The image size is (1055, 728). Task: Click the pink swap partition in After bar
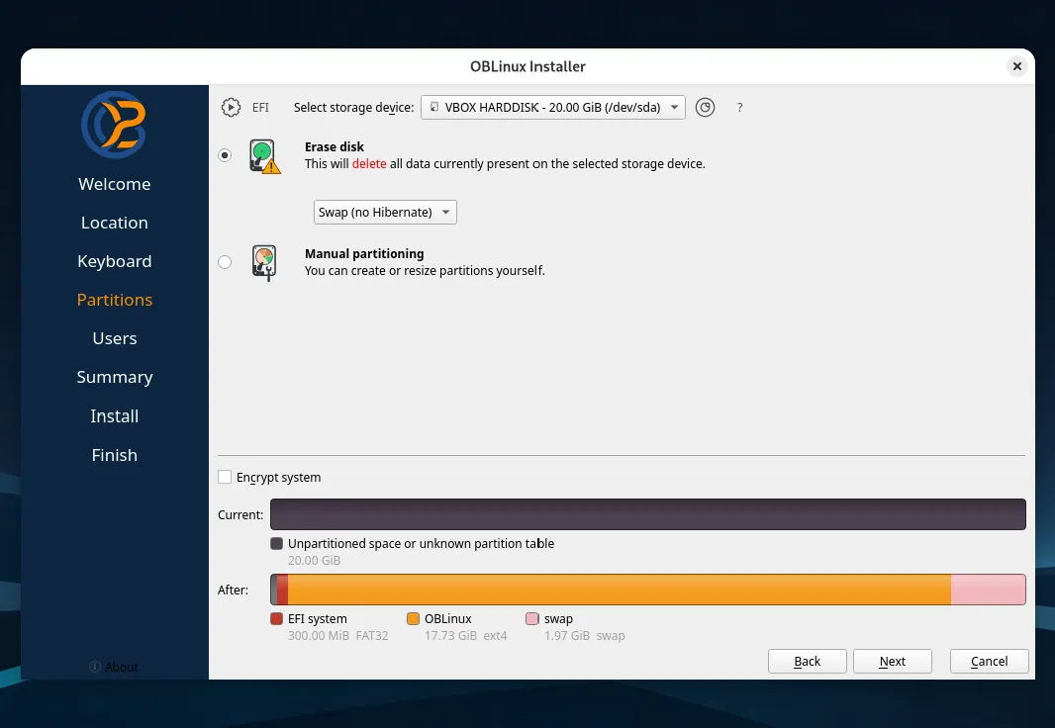pyautogui.click(x=989, y=590)
